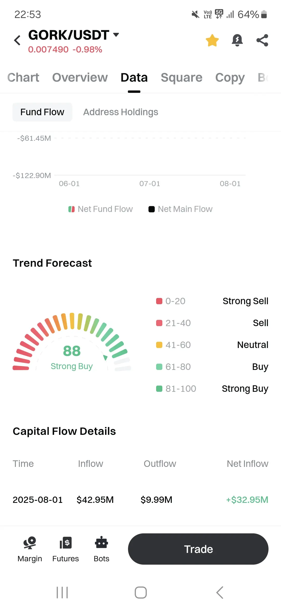281x610 pixels.
Task: Switch to the Overview tab
Action: click(x=80, y=77)
